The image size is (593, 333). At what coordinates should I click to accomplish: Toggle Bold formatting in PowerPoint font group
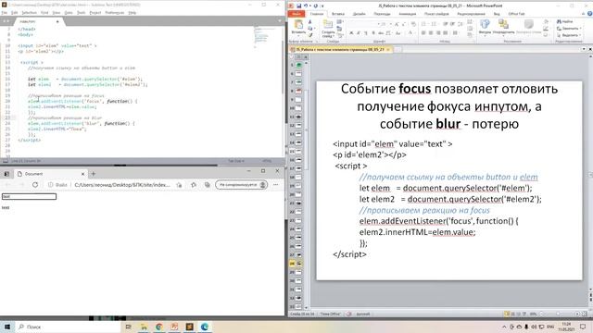[351, 33]
